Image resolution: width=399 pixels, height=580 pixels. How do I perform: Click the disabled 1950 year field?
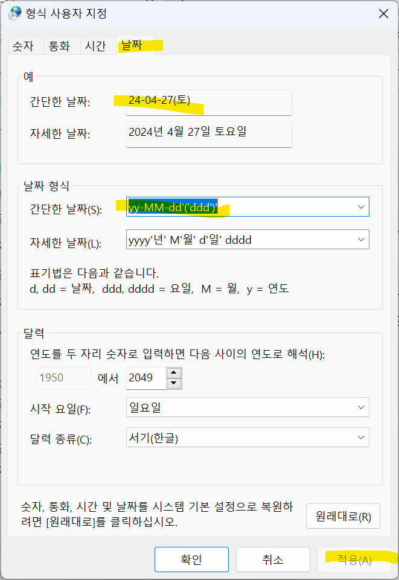[64, 378]
